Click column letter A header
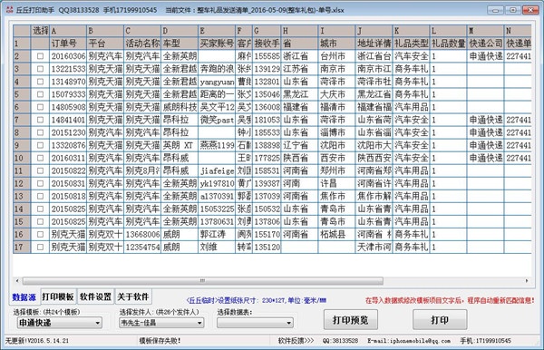 pyautogui.click(x=68, y=31)
